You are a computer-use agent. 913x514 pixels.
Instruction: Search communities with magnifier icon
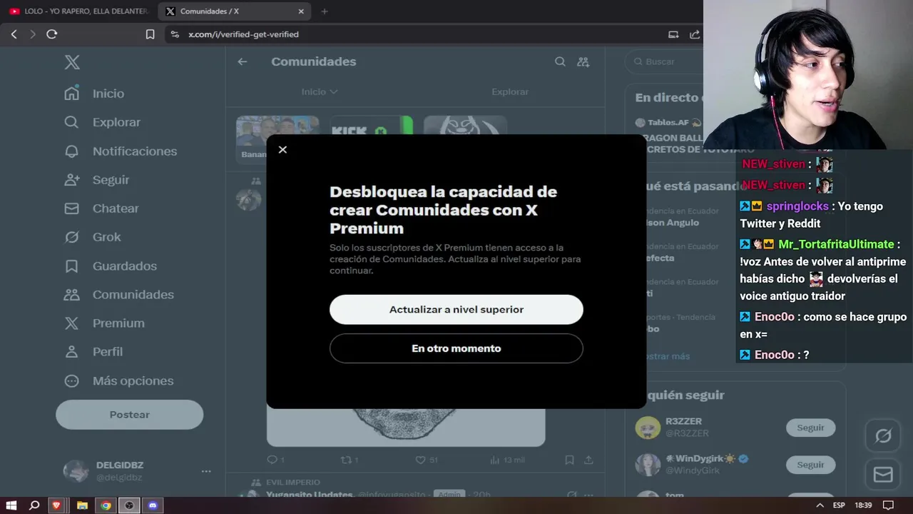tap(560, 62)
